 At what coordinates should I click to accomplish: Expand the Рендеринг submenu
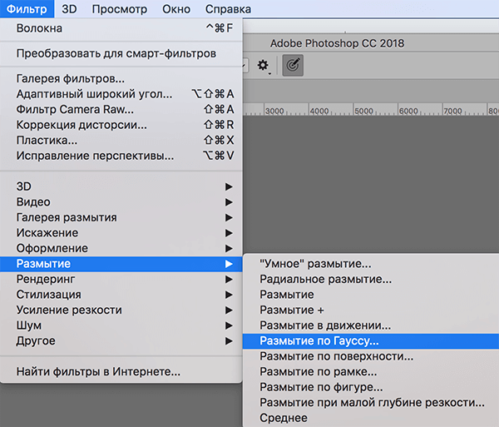coord(121,279)
